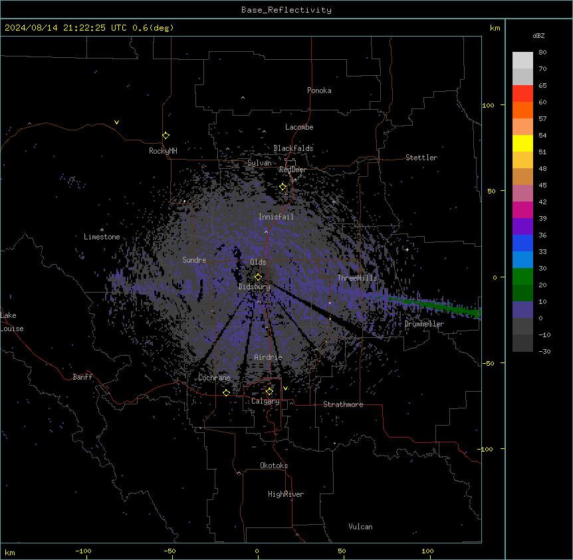
Task: Select the yellow diamond marker below RedDeer
Action: (283, 187)
